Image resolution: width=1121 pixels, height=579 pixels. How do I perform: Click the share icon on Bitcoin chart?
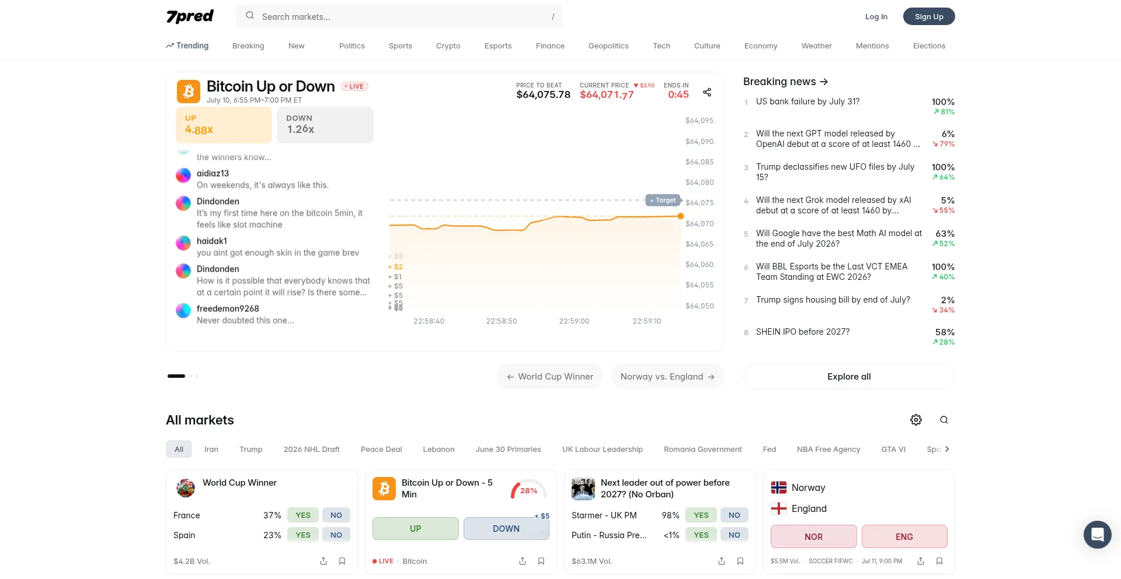(x=707, y=92)
